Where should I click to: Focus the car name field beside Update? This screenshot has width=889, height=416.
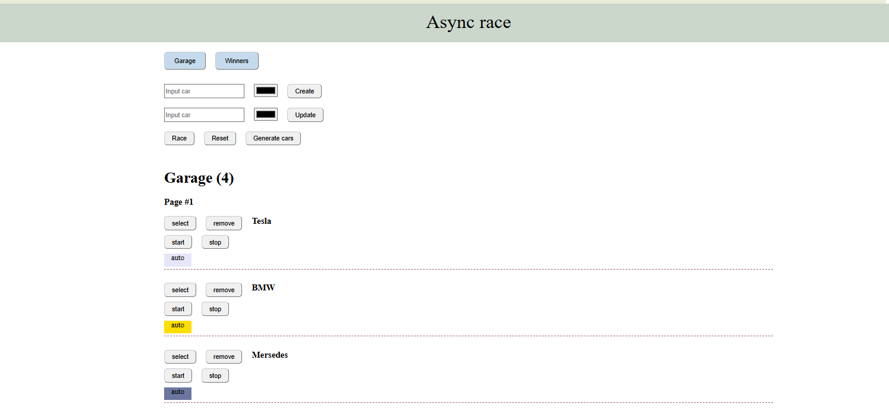tap(204, 115)
